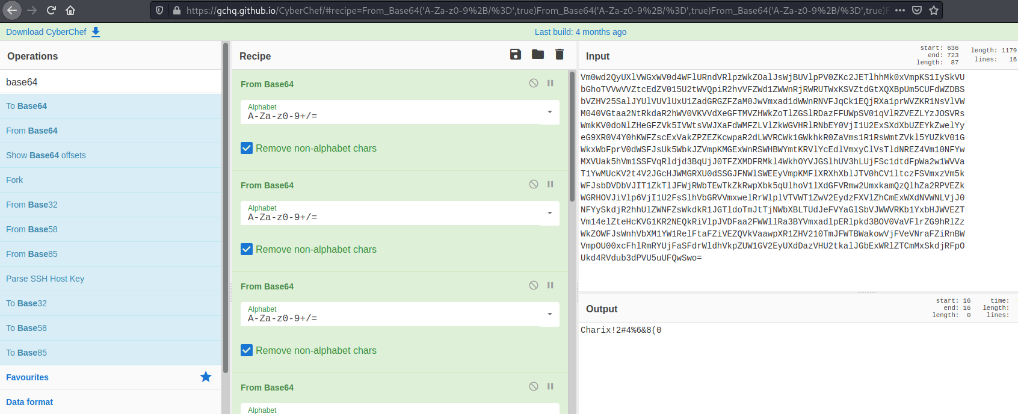Click the Output text Charix!2#4%6&8(0
This screenshot has height=414, width=1018.
[x=621, y=330]
